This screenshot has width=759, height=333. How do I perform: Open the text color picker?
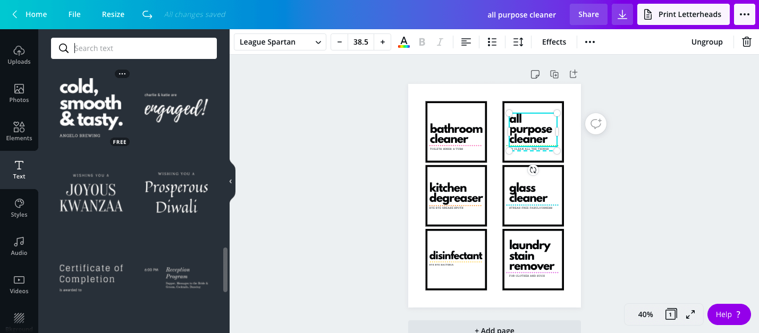point(404,42)
